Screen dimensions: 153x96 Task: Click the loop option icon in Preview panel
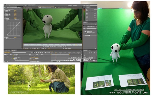95,24
